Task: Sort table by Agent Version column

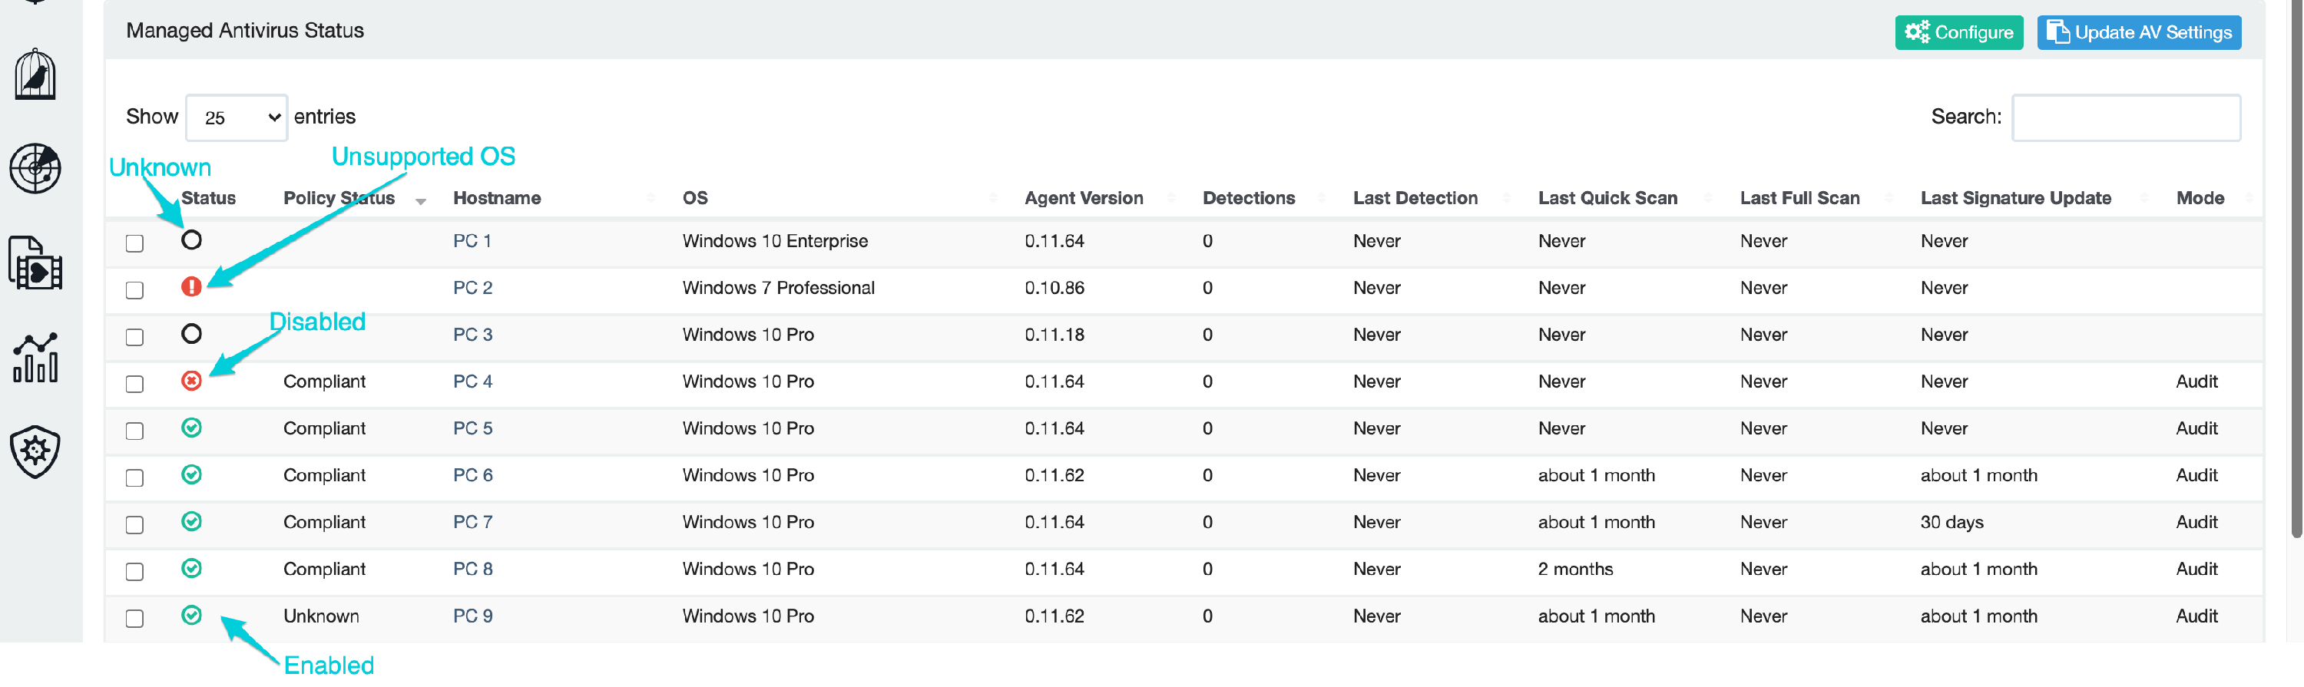Action: [1083, 198]
